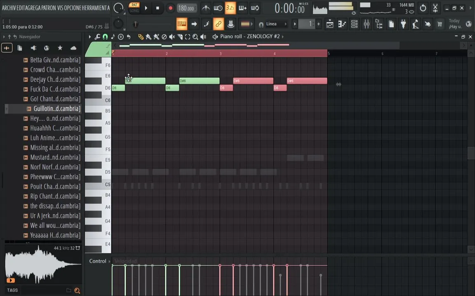Screen dimensions: 475x296
Task: Click the project files copy icon
Action: [x=391, y=24]
